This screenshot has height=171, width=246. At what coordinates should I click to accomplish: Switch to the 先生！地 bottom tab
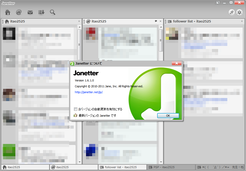220,167
